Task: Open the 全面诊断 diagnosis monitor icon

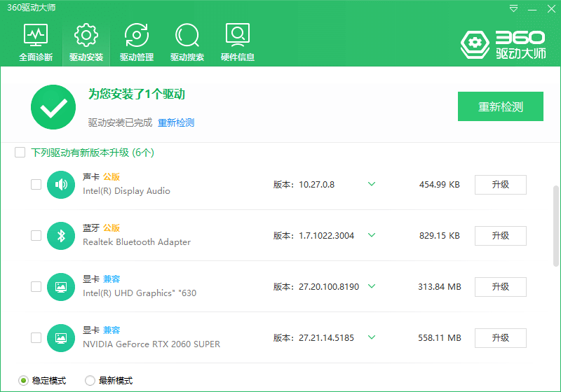Action: click(x=36, y=35)
